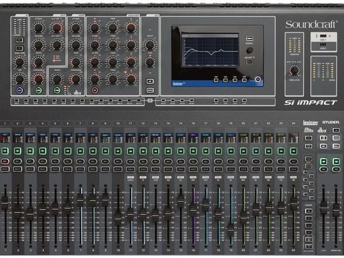The width and height of the screenshot is (344, 258).
Task: Toggle the LR routing button in output section
Action: [x=150, y=81]
